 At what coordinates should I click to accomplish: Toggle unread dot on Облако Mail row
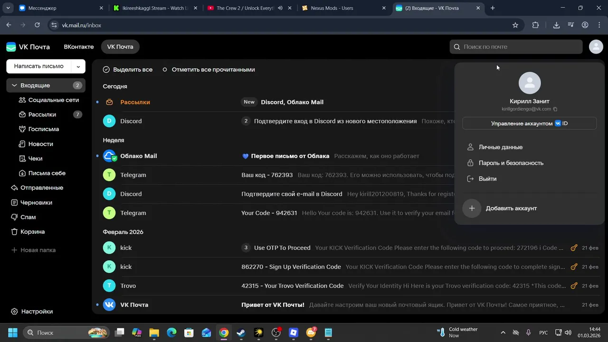tap(97, 156)
